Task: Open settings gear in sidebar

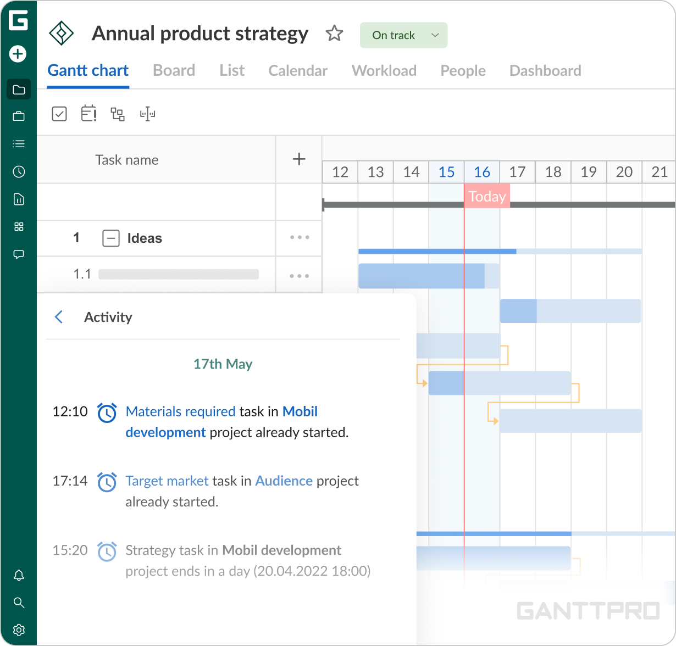Action: tap(19, 630)
